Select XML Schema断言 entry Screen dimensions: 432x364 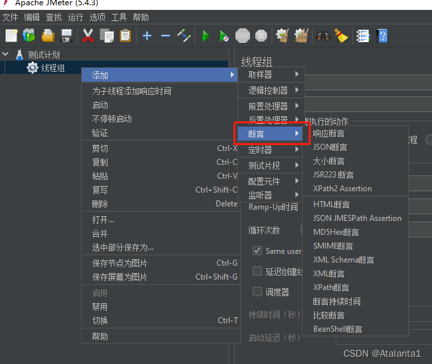(355, 260)
